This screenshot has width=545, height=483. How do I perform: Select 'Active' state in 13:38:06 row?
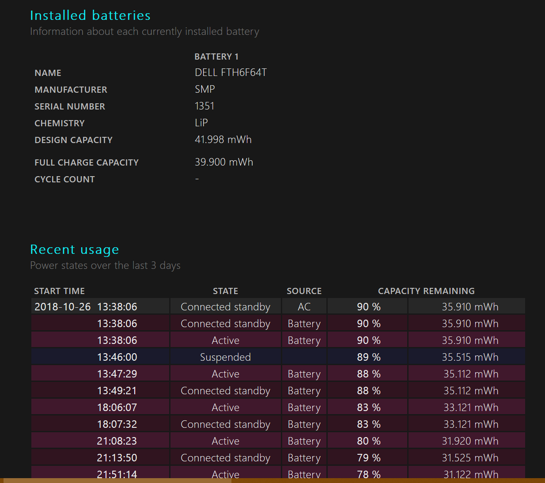tap(225, 340)
